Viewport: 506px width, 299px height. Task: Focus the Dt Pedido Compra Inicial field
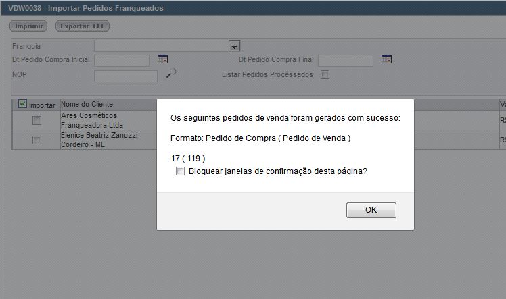pos(122,61)
